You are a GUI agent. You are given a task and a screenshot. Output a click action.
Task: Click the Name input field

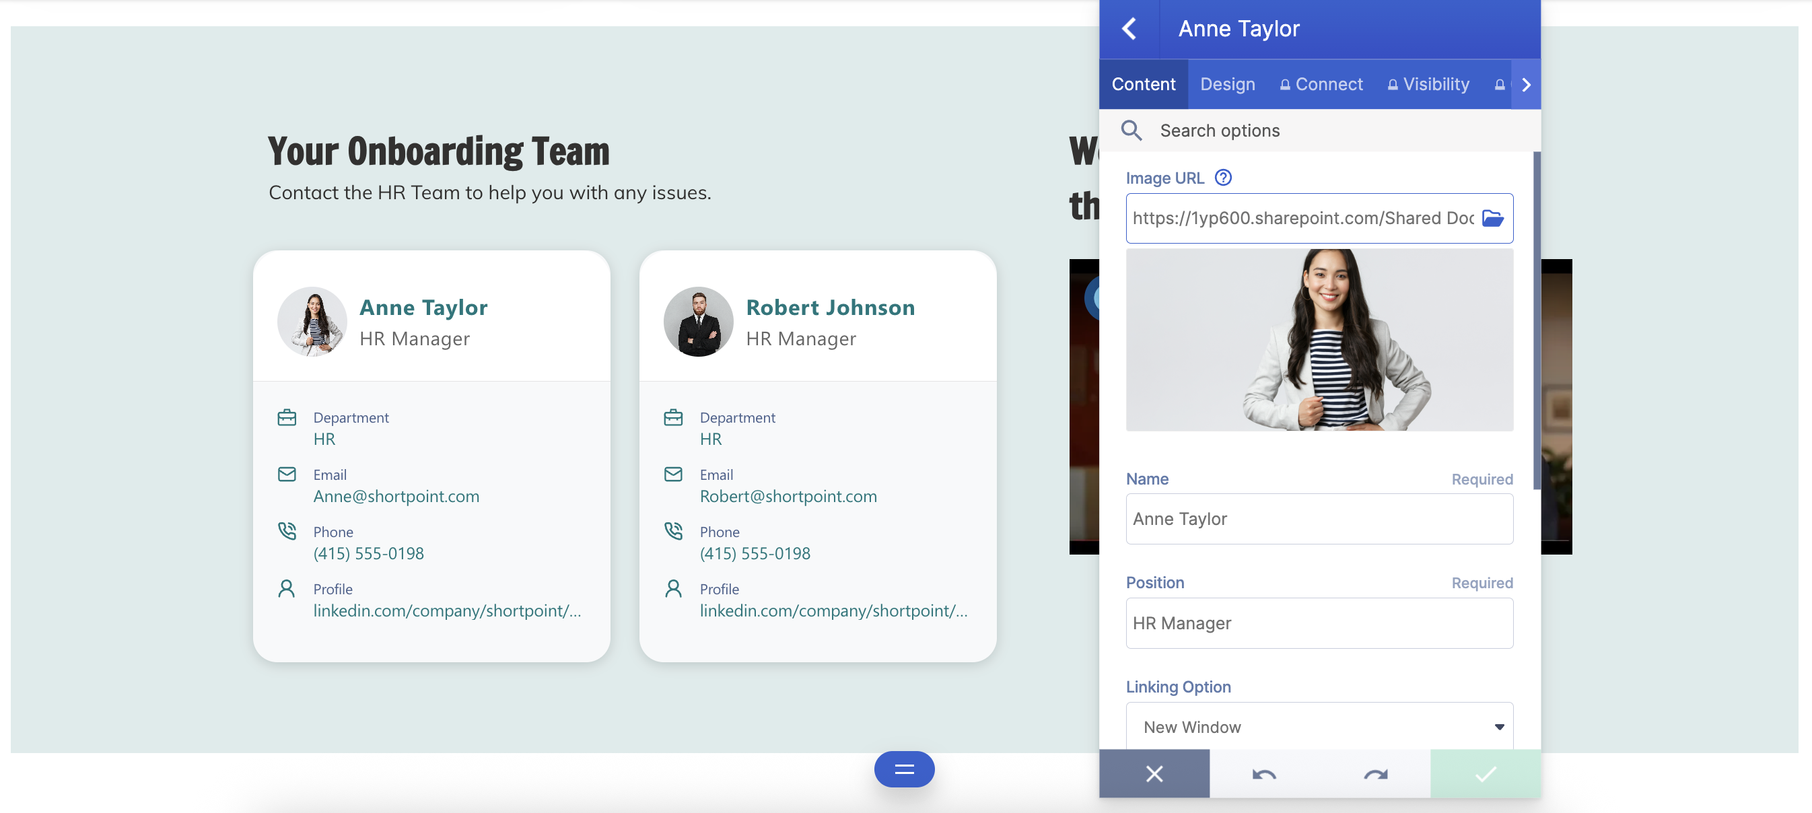[1319, 519]
